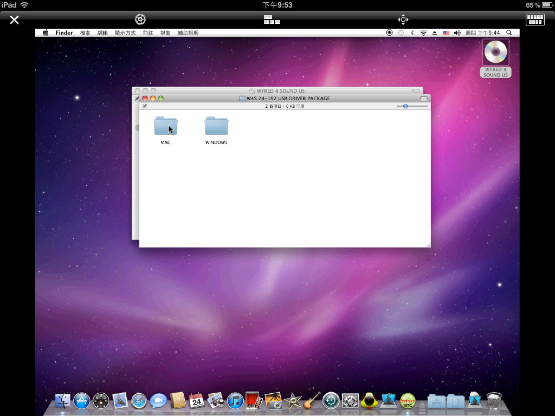This screenshot has width=555, height=416.
Task: Click the eject icon in menu bar
Action: tap(435, 32)
